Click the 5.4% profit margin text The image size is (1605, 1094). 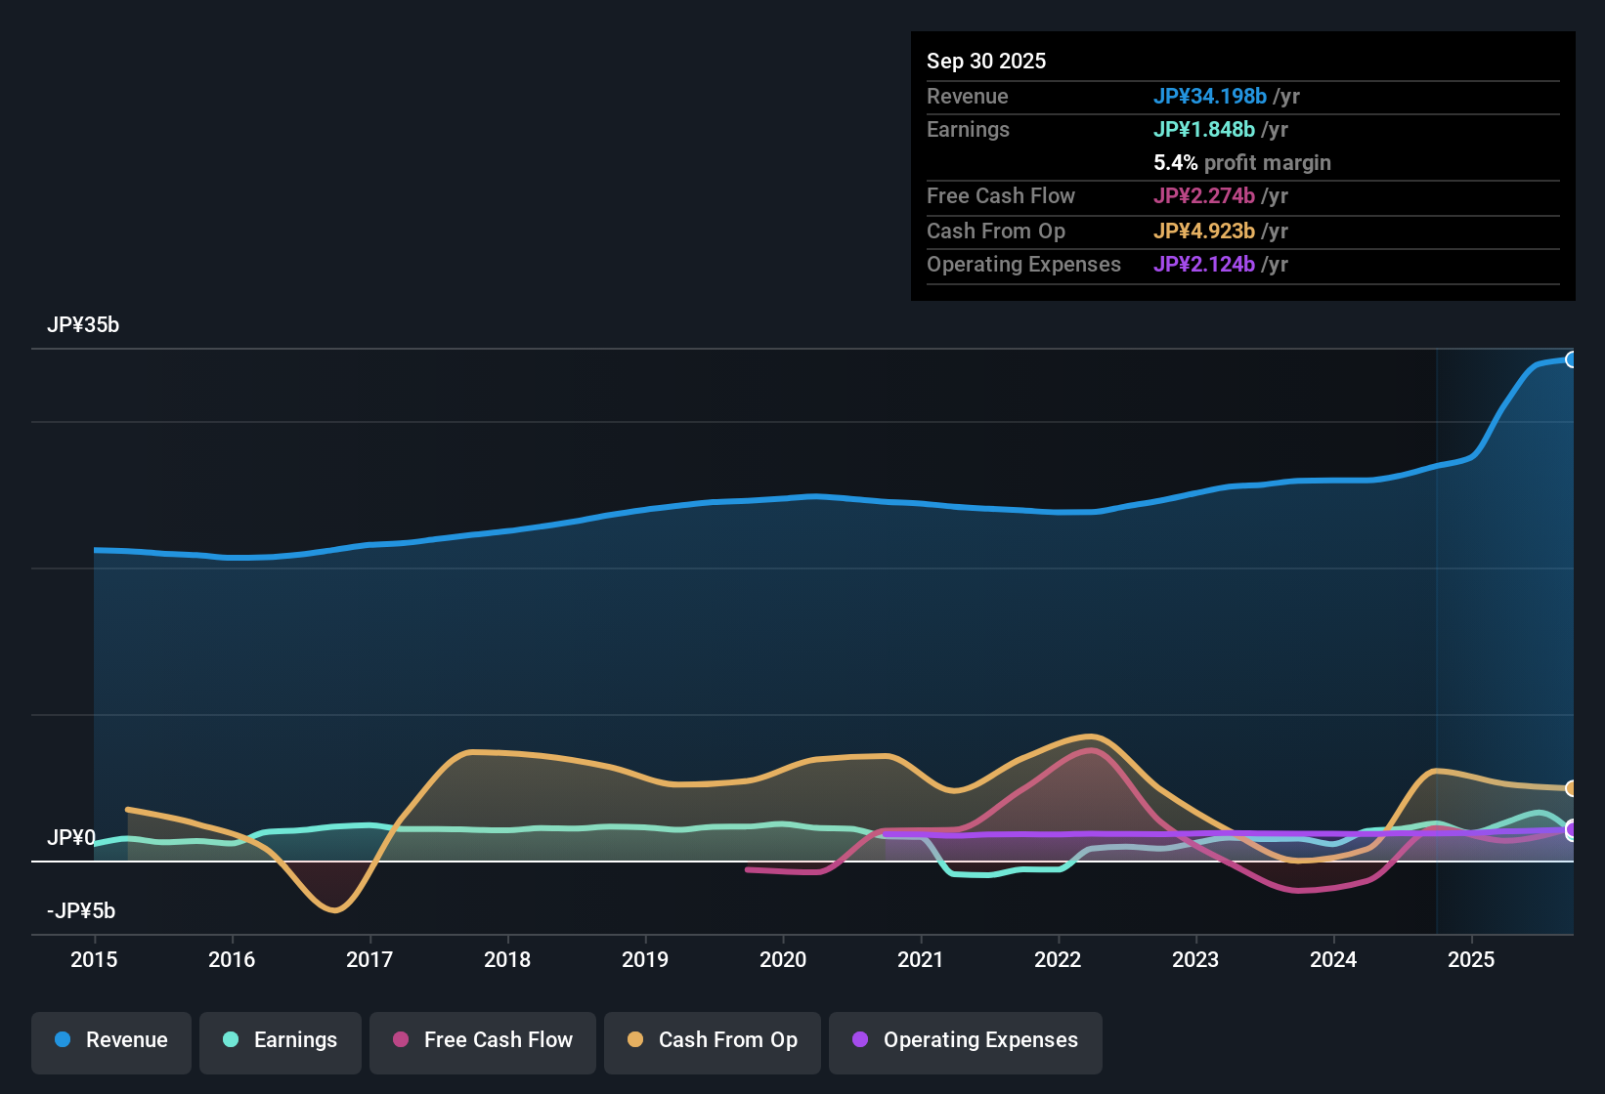click(x=1242, y=163)
